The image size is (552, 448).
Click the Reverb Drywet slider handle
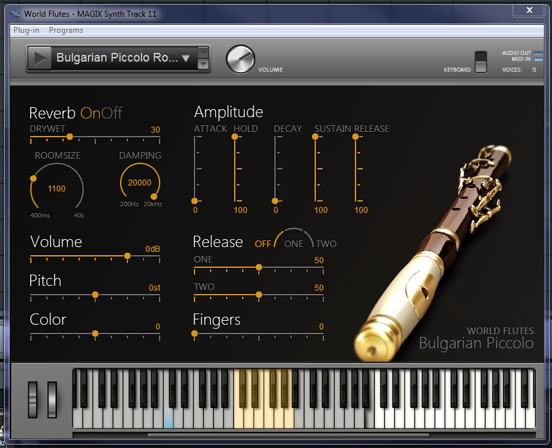tap(70, 137)
